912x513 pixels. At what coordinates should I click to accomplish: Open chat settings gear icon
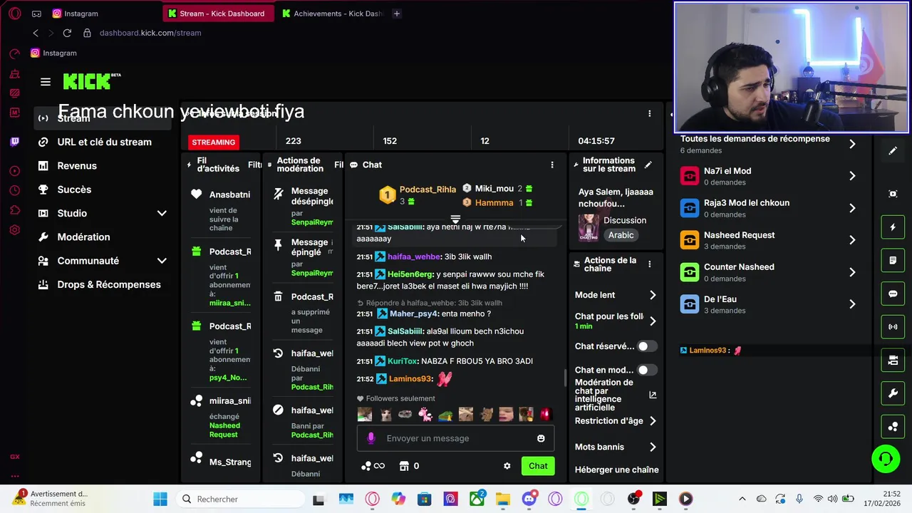pyautogui.click(x=507, y=466)
